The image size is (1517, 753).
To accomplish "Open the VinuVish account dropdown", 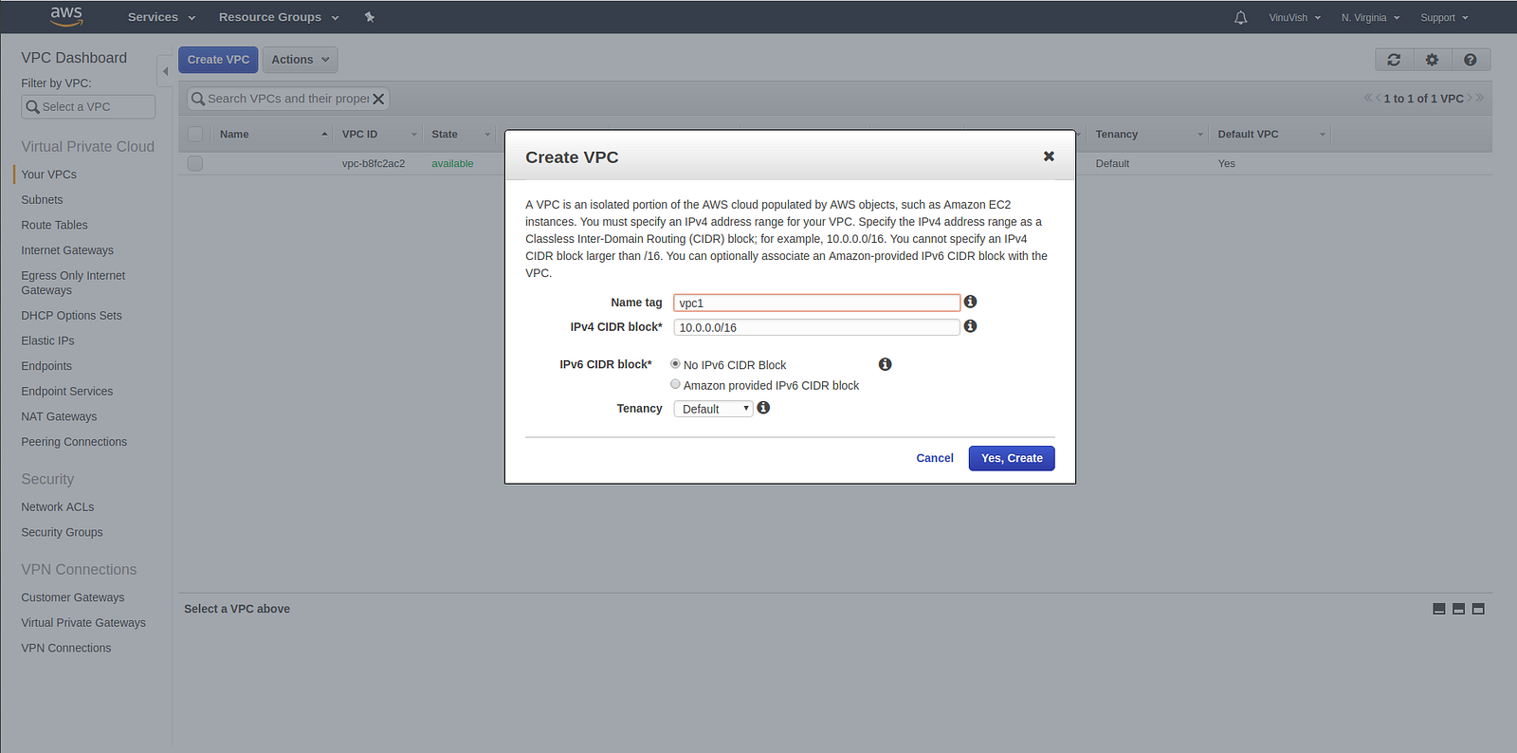I will [x=1294, y=17].
